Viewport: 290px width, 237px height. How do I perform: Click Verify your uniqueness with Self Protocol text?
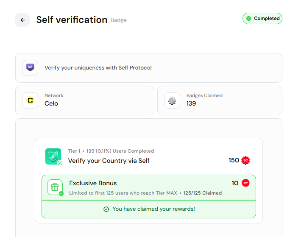98,67
